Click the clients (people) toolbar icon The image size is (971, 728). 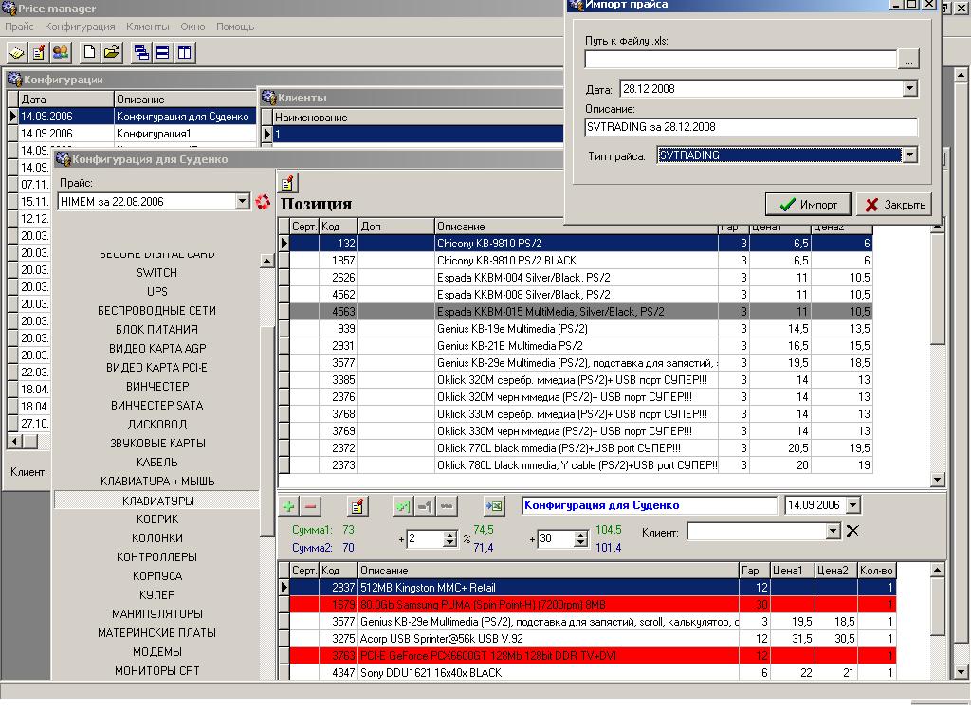point(61,52)
